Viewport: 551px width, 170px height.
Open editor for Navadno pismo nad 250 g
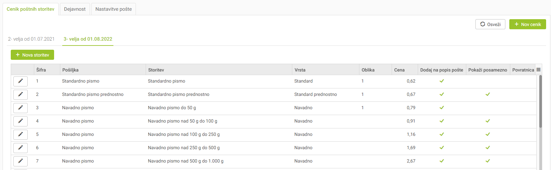click(x=21, y=148)
